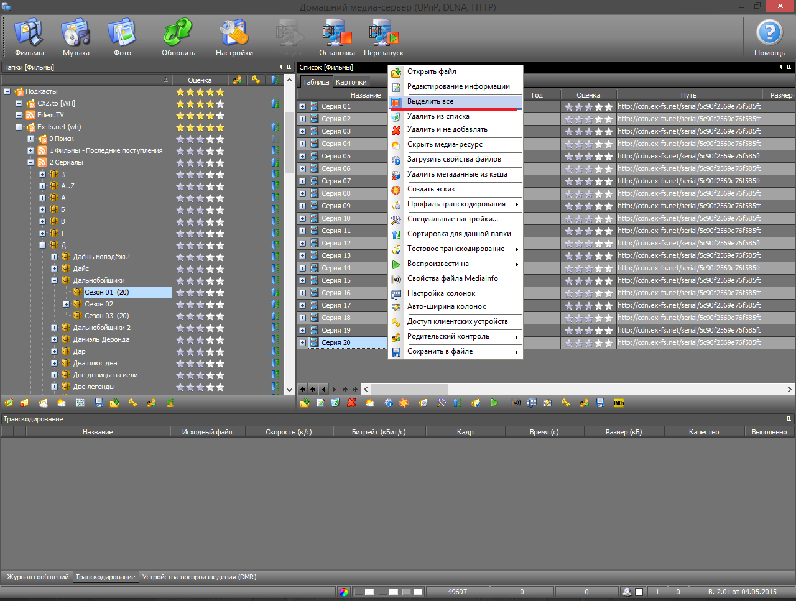This screenshot has height=601, width=796.
Task: Collapse the Дальнобойщики tree node
Action: [54, 280]
